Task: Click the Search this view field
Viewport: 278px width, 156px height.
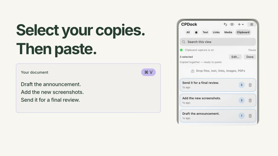Action: [218, 42]
